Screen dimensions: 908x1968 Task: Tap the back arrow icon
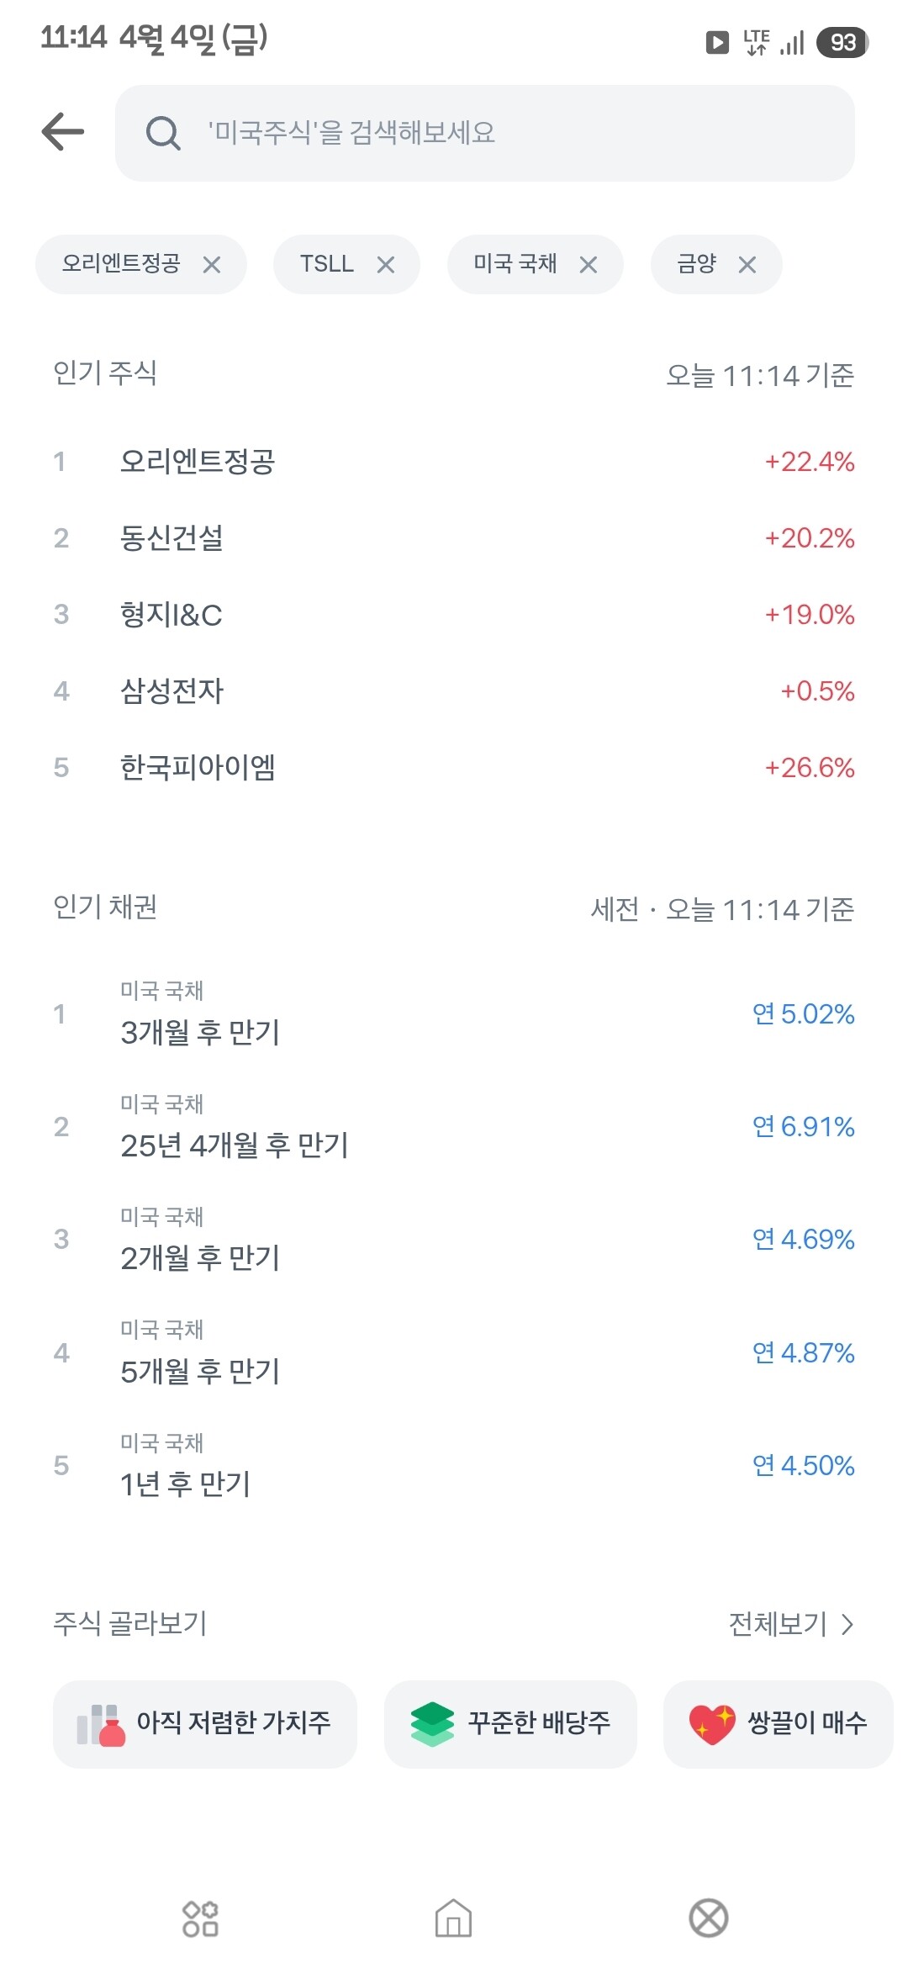(x=63, y=132)
